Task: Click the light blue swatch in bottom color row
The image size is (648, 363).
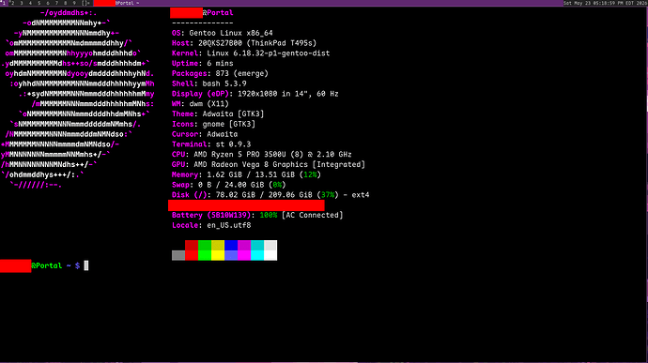Action: 231,255
